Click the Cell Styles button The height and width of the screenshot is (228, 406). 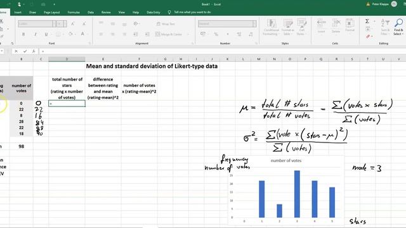(x=301, y=27)
